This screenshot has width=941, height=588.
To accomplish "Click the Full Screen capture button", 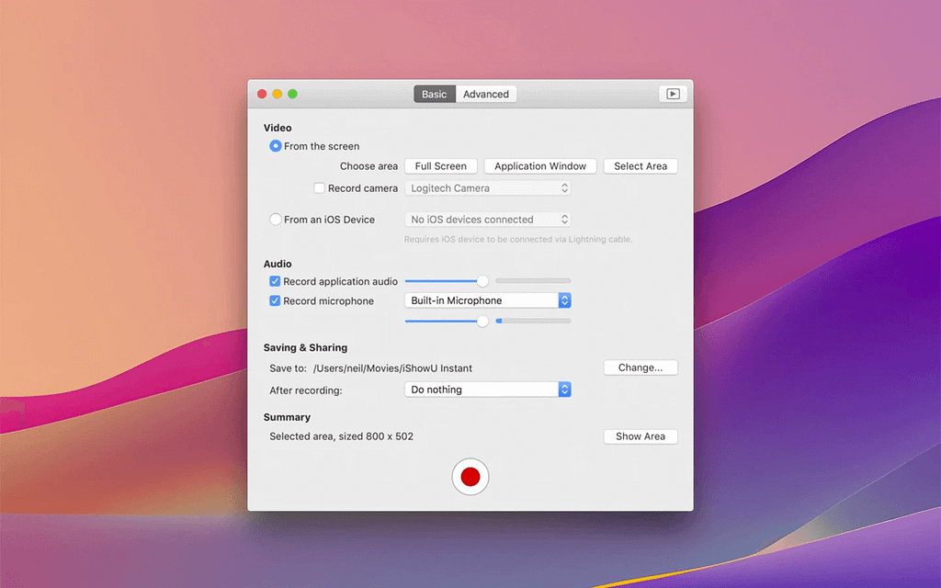I will 440,165.
